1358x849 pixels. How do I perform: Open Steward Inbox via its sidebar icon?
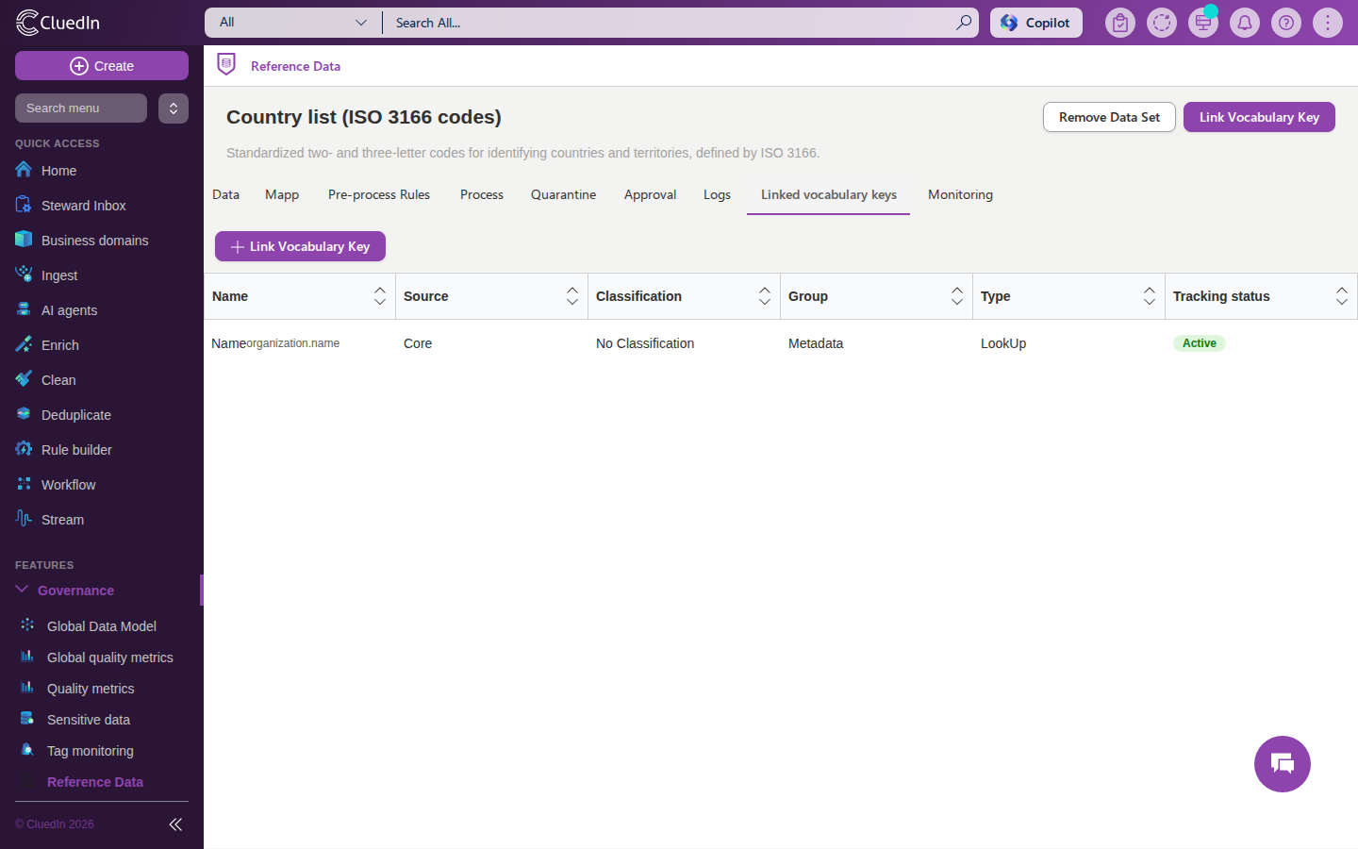(x=24, y=205)
